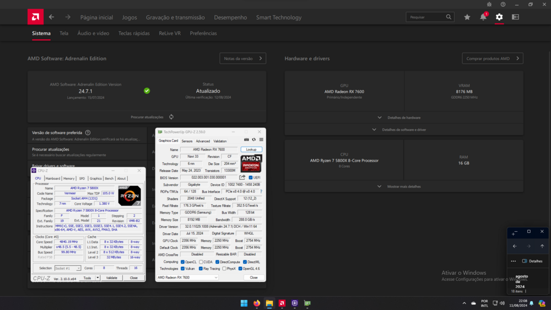Screen dimensions: 551x310
Task: Open the Memory tab in CPU-Z
Action: click(69, 178)
